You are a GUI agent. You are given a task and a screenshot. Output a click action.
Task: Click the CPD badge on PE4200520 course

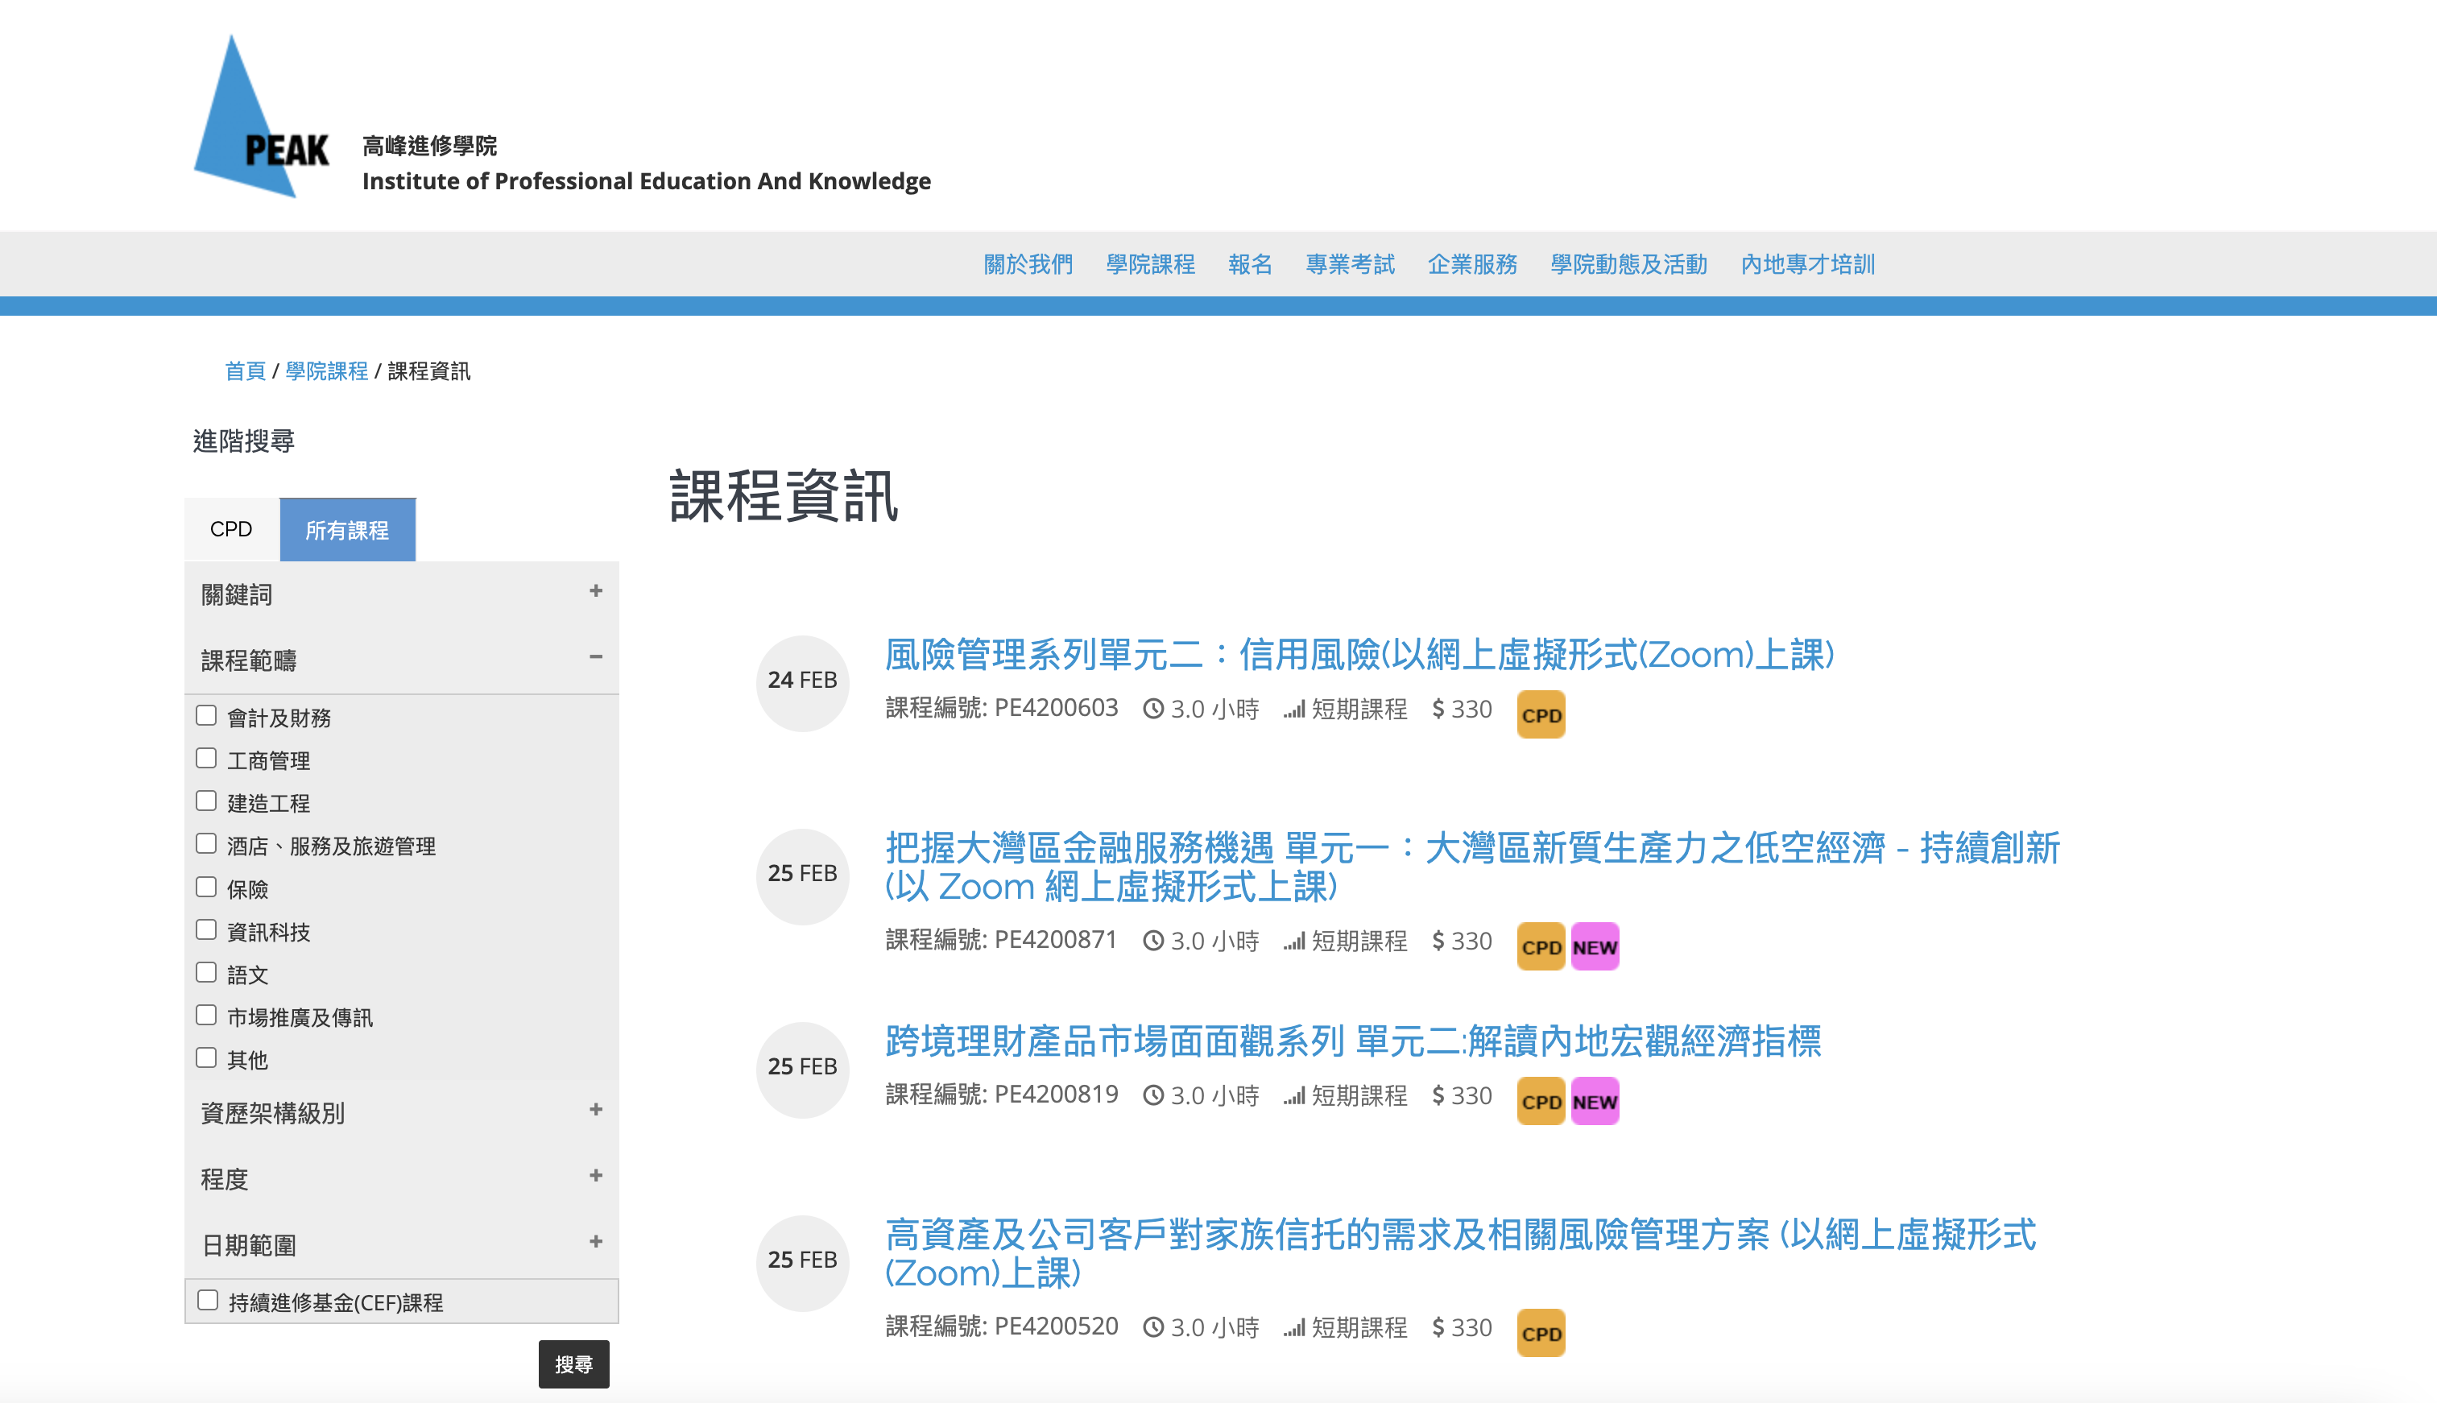[x=1540, y=1334]
